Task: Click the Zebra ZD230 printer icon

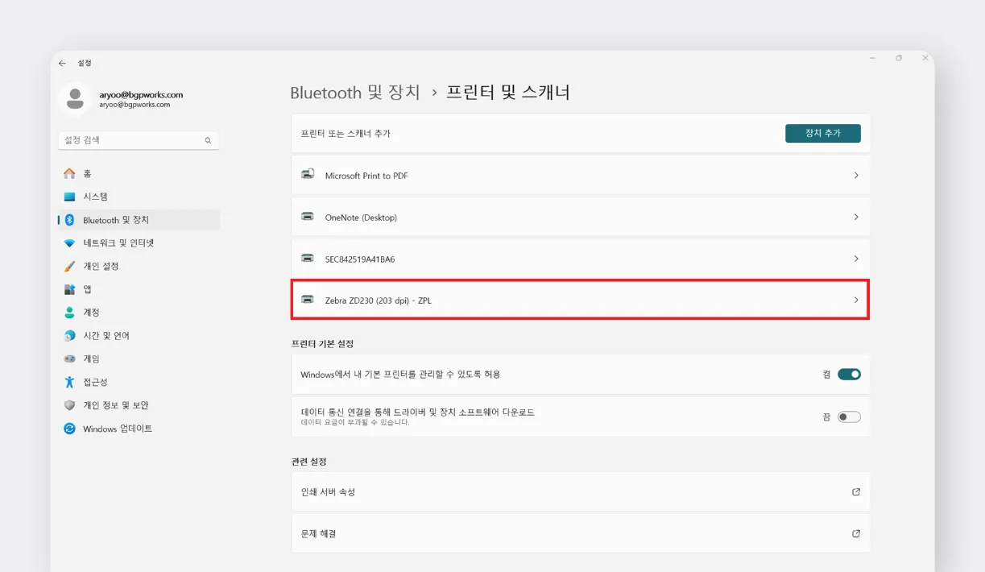Action: pyautogui.click(x=308, y=299)
